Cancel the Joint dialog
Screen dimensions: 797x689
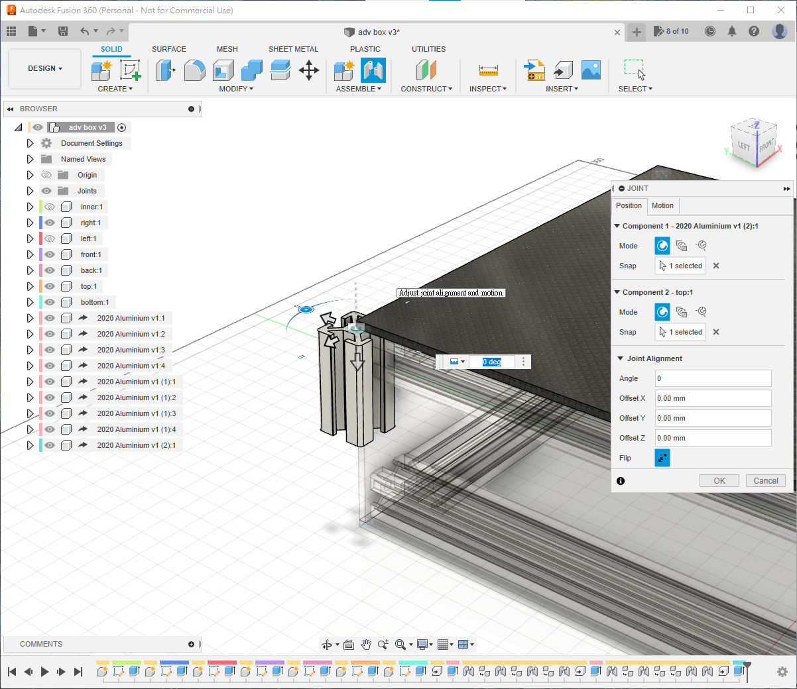pos(765,481)
